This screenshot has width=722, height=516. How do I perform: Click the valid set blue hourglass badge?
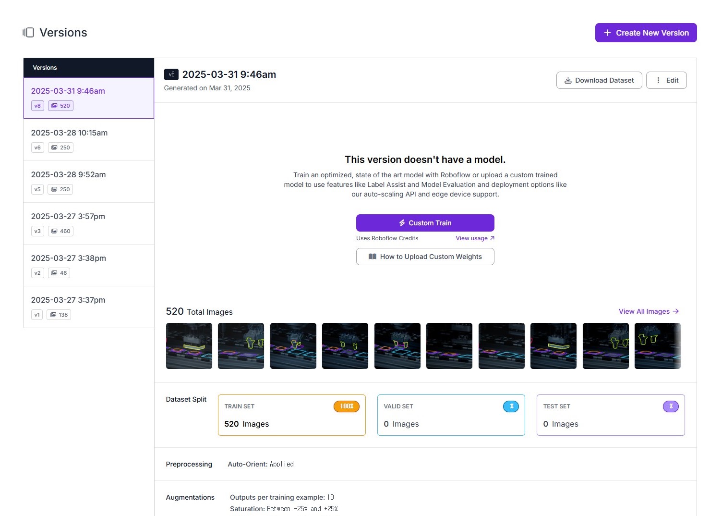[x=511, y=406]
